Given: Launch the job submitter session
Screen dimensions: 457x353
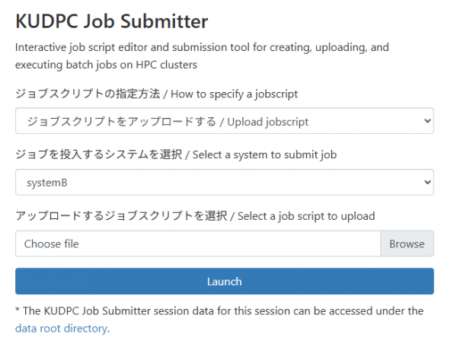Looking at the screenshot, I should pos(225,281).
